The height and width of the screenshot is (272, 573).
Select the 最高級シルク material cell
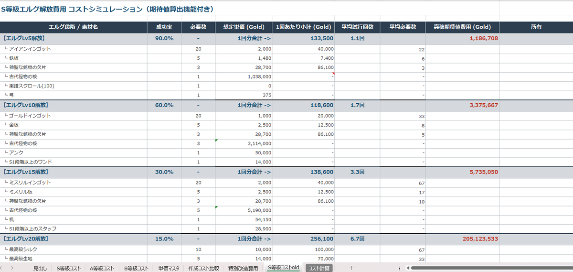pyautogui.click(x=74, y=250)
